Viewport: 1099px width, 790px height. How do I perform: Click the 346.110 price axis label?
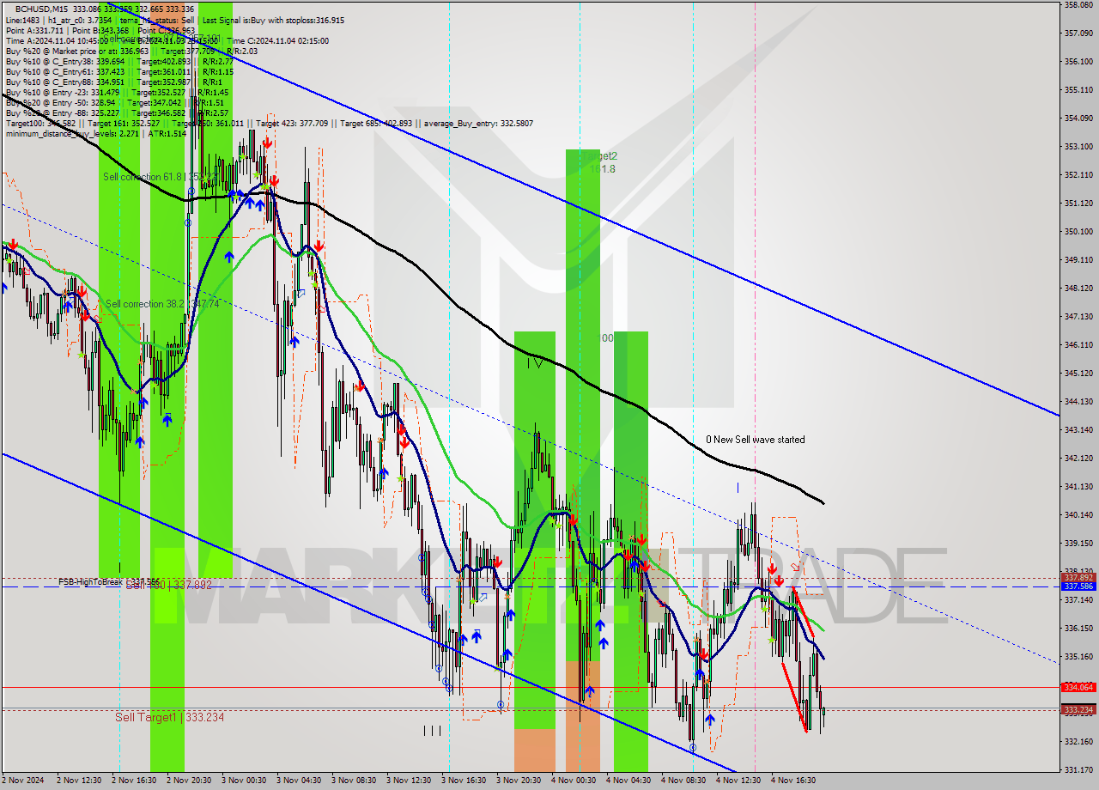[1078, 345]
